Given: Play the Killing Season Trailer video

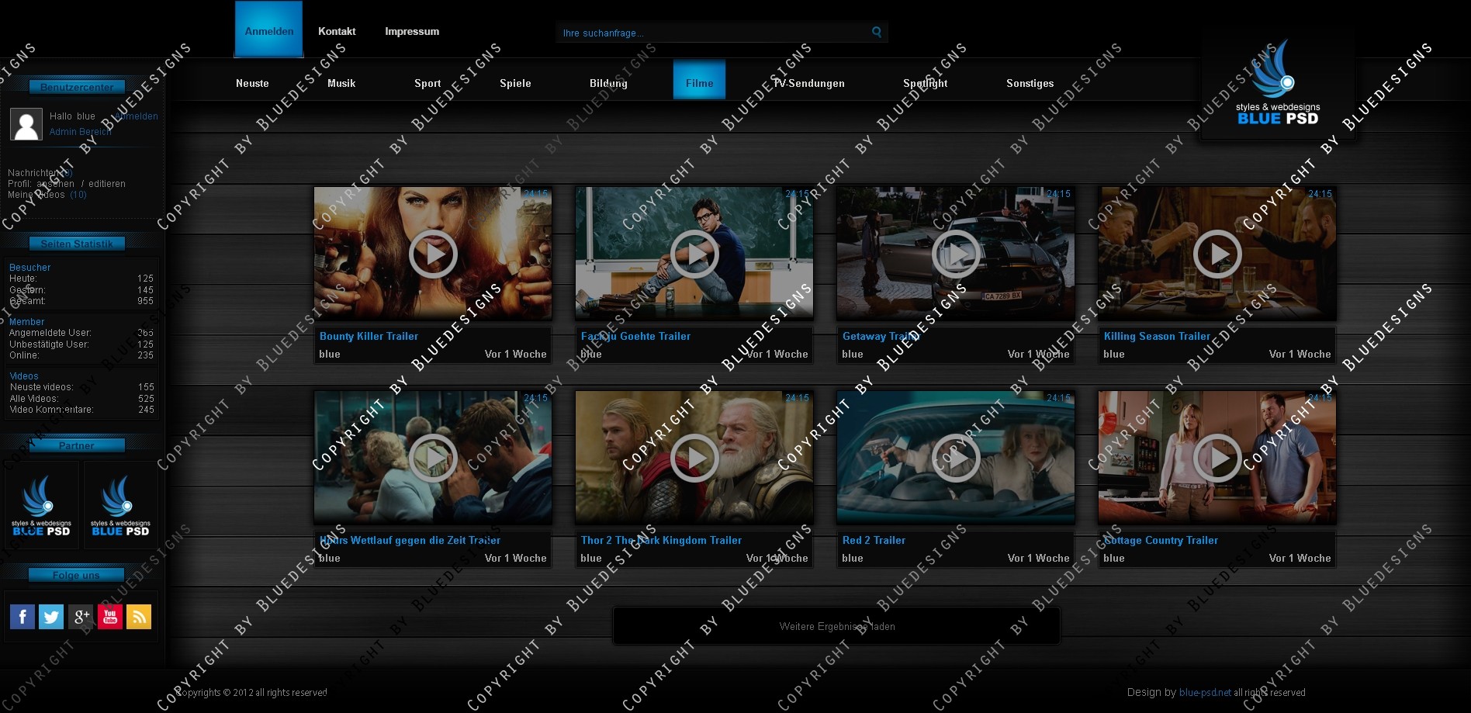Looking at the screenshot, I should [1217, 254].
